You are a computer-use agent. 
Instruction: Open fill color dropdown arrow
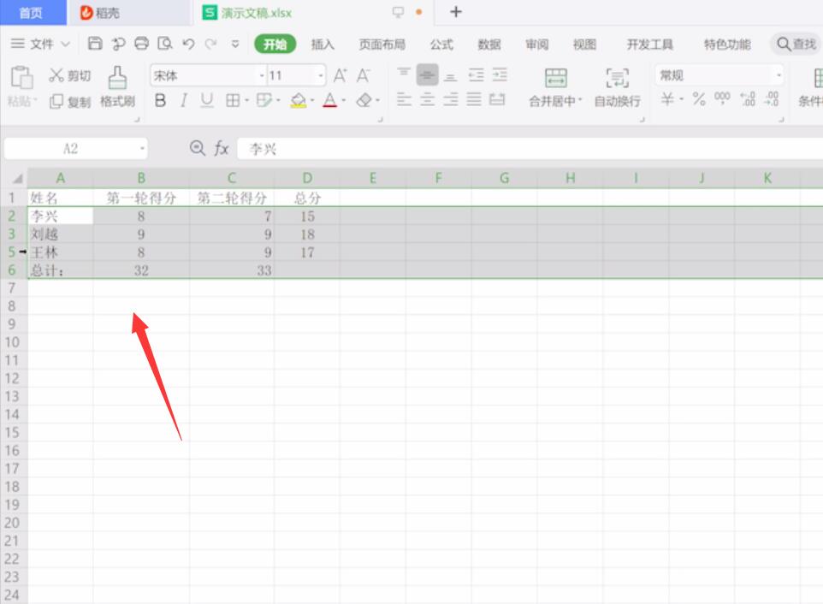311,100
